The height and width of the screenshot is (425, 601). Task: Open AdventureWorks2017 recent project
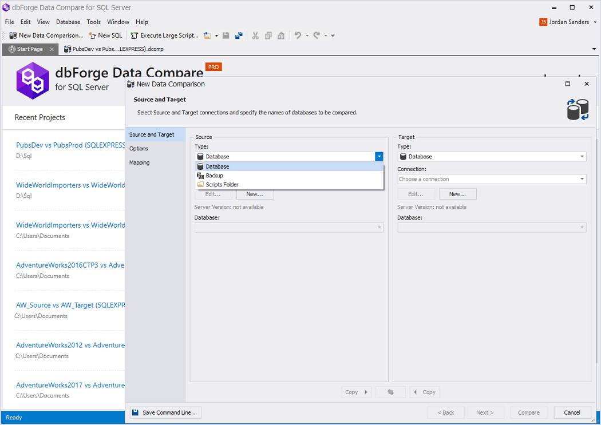pos(70,385)
